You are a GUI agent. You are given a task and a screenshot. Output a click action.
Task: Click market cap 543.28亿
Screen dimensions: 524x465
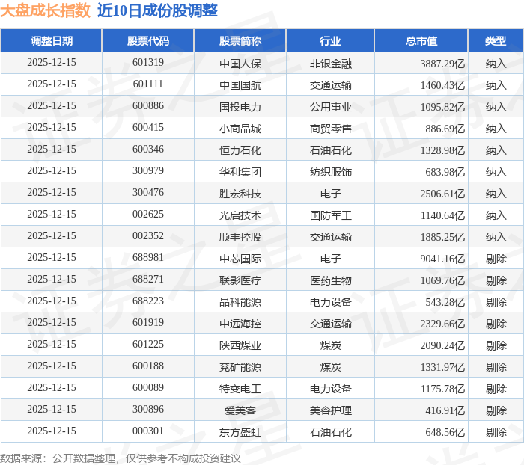point(445,302)
